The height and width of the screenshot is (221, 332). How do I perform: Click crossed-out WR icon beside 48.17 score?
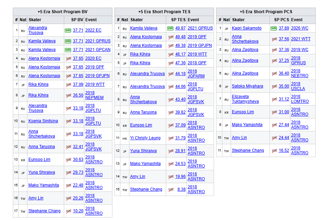(x=171, y=54)
